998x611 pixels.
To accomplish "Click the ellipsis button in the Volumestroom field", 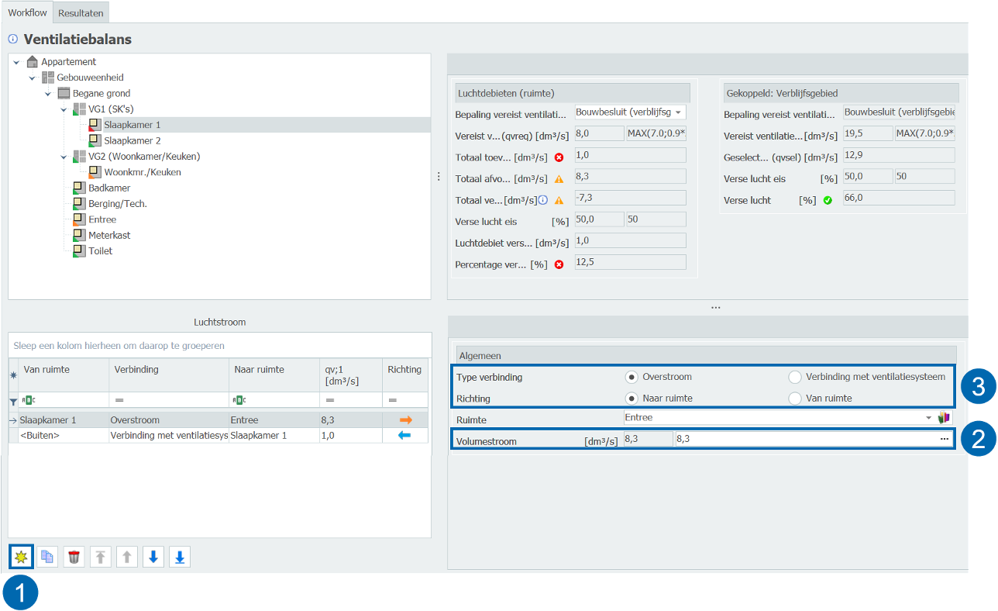I will click(944, 439).
